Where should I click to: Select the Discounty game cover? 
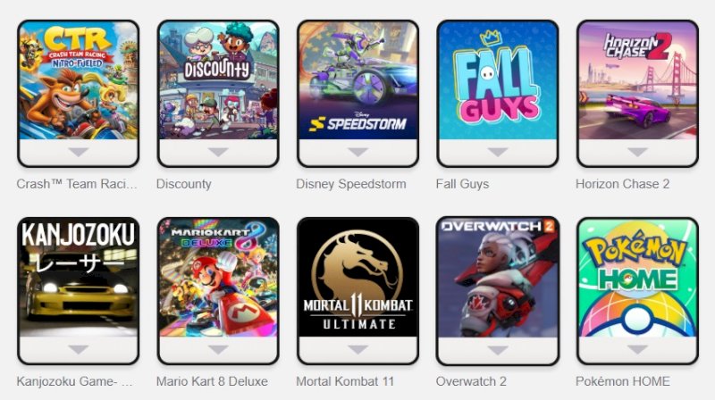tap(218, 80)
